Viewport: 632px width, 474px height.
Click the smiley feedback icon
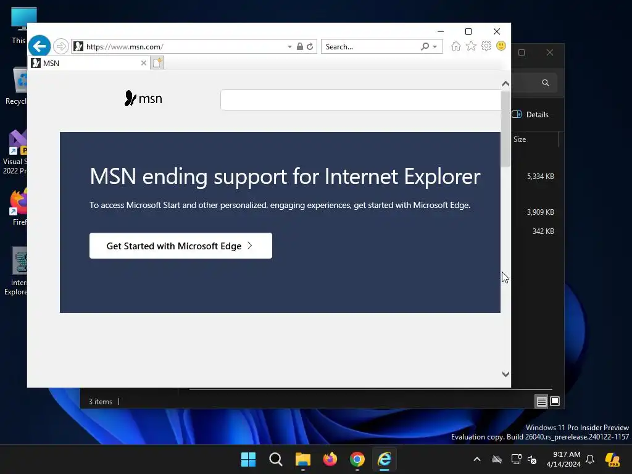pos(501,46)
